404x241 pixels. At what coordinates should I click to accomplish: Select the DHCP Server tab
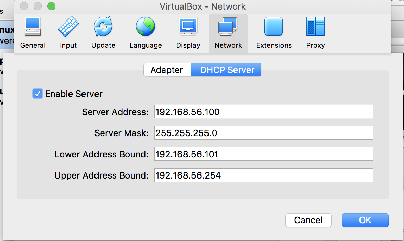coord(226,70)
